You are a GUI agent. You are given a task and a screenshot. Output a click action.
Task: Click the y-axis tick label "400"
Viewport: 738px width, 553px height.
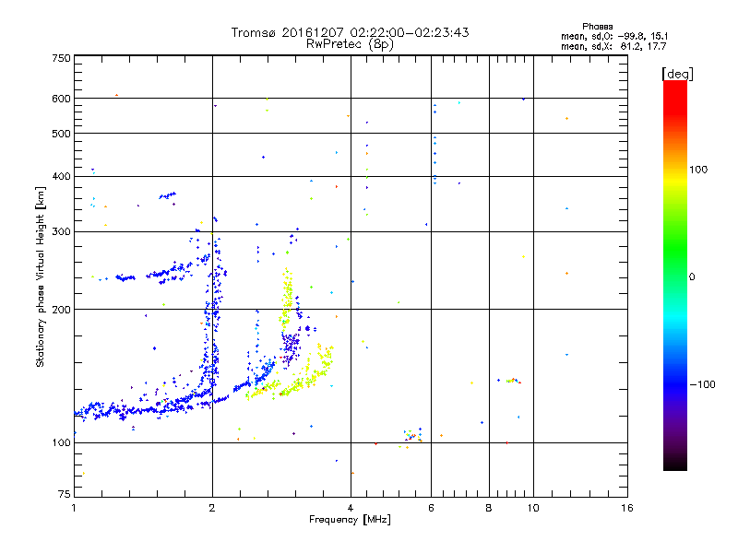tap(61, 176)
